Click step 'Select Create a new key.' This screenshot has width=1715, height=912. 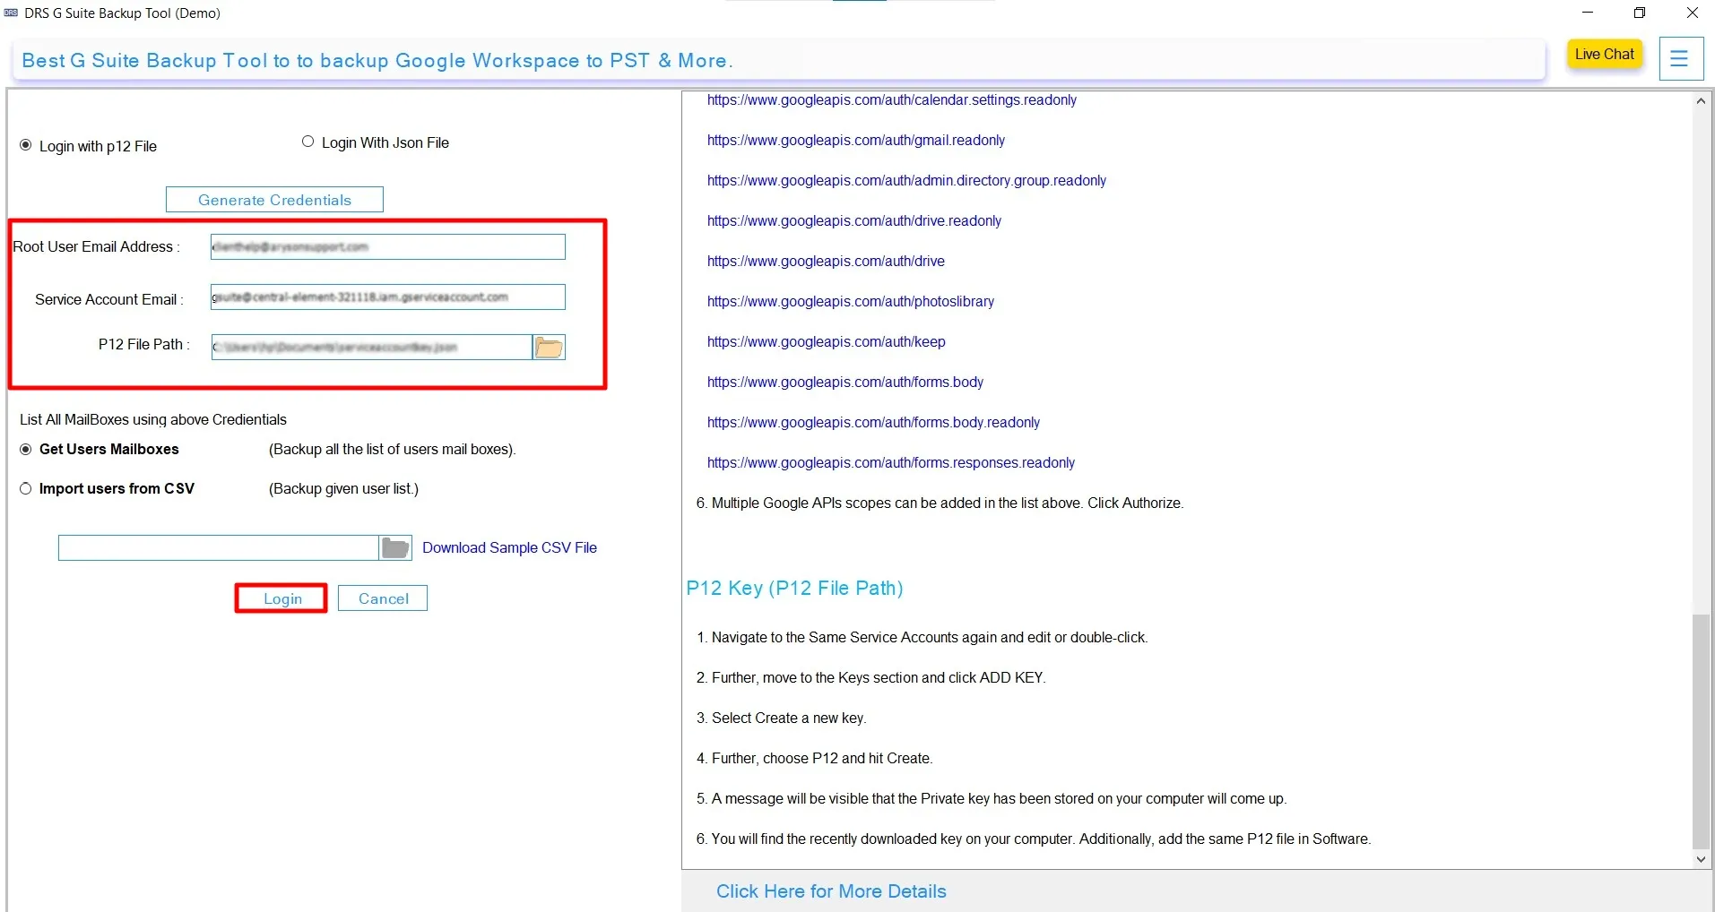pos(789,718)
